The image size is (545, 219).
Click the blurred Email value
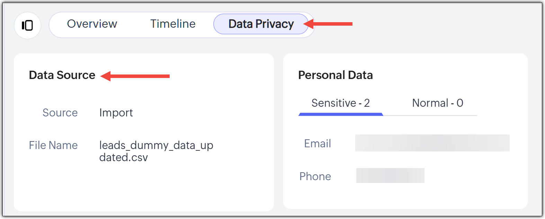[x=432, y=143]
